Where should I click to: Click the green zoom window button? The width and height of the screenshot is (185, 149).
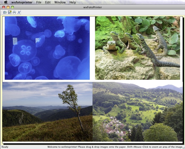(13, 7)
